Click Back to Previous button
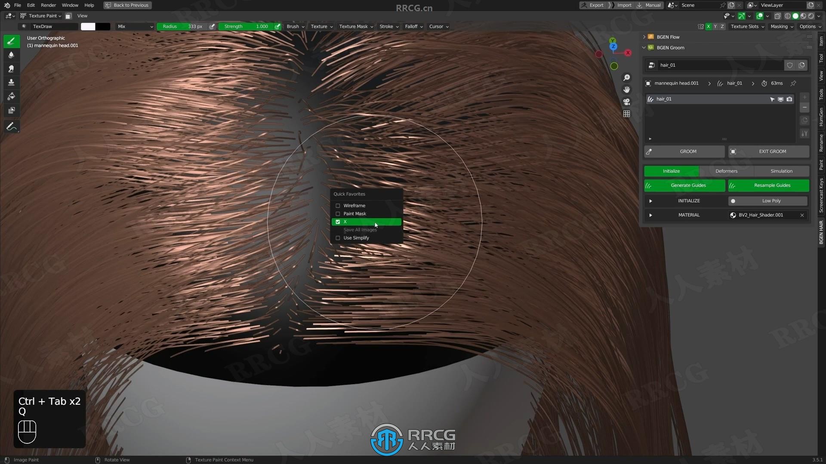The width and height of the screenshot is (826, 464). coord(127,5)
